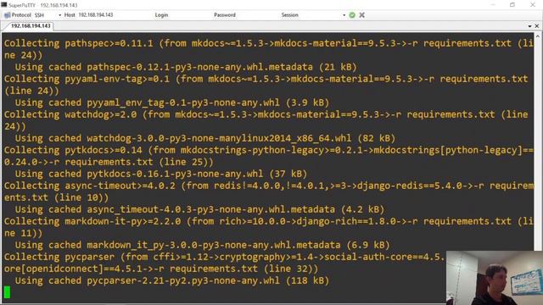Click the line 'Collecting pytkdocs>=0.14'
543x305 pixels.
point(73,150)
